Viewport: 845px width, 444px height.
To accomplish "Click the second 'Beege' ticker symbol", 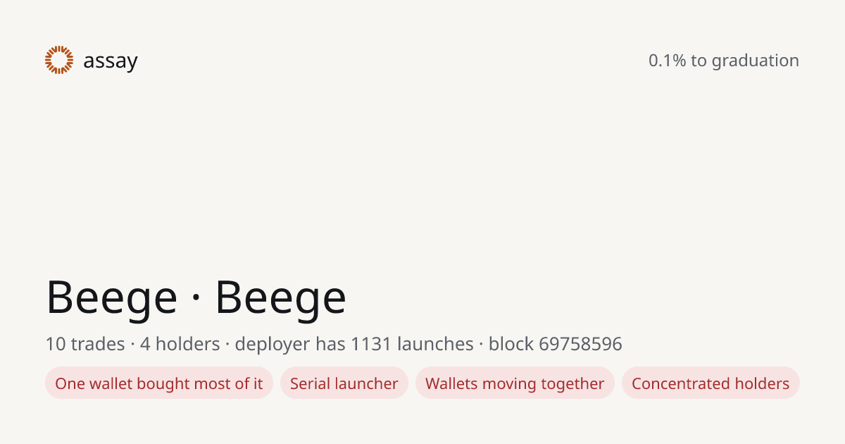I will point(280,297).
